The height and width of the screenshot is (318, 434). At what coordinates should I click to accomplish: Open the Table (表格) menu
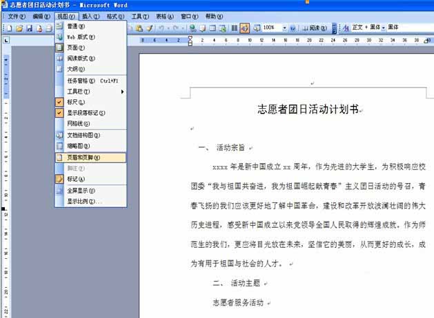[165, 17]
